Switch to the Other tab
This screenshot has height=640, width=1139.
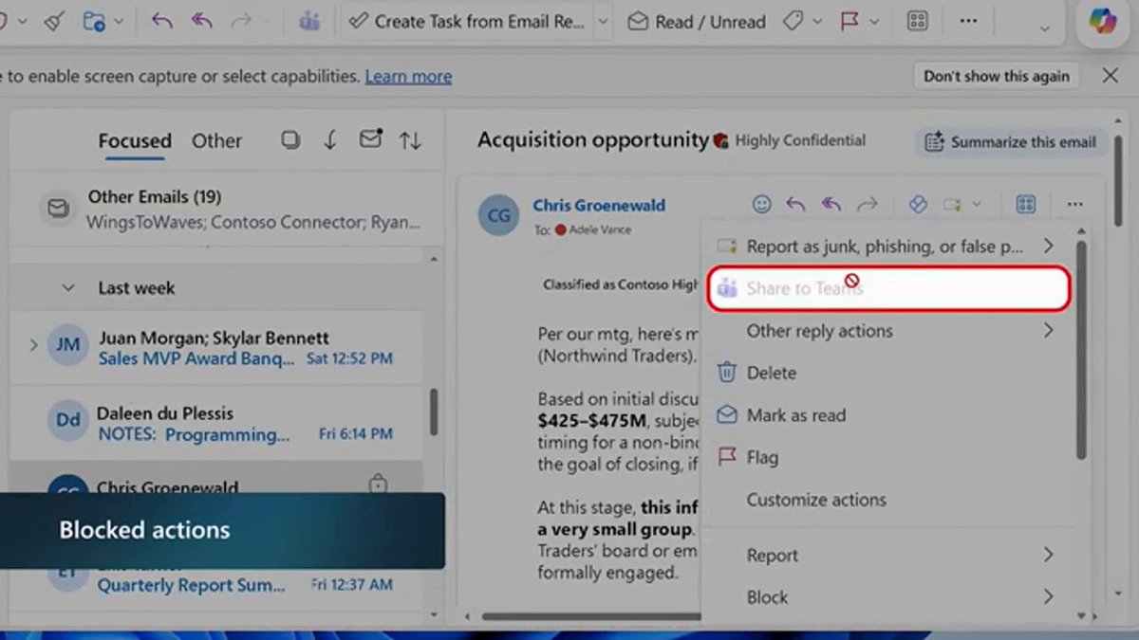[x=216, y=140]
